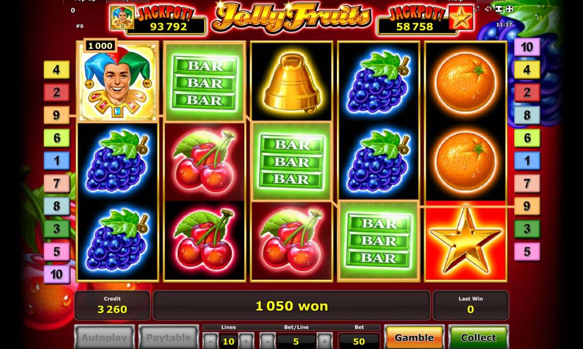Open the Paytable
This screenshot has width=583, height=349.
pyautogui.click(x=168, y=337)
